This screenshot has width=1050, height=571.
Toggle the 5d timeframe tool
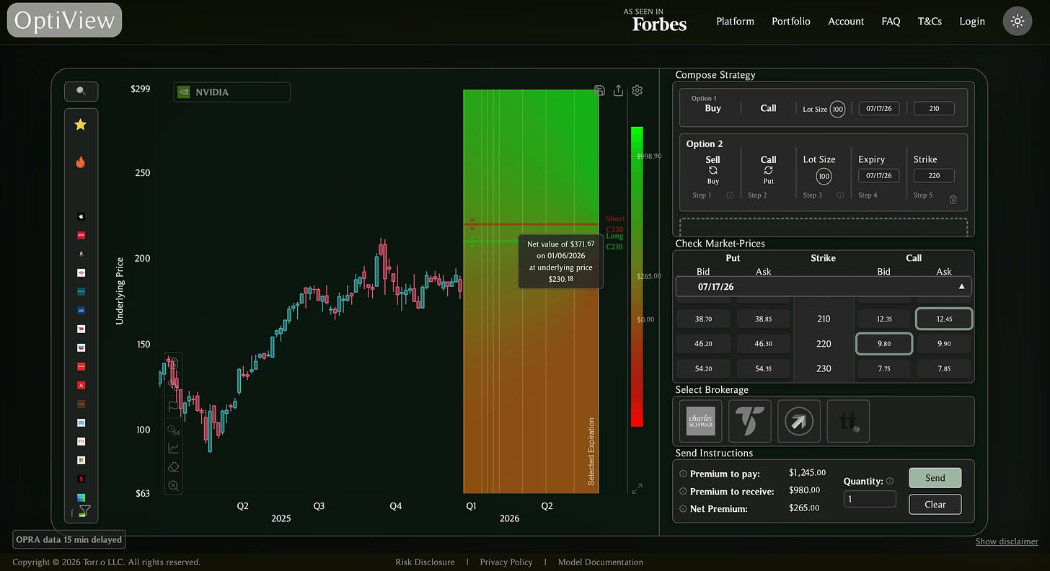pyautogui.click(x=173, y=430)
